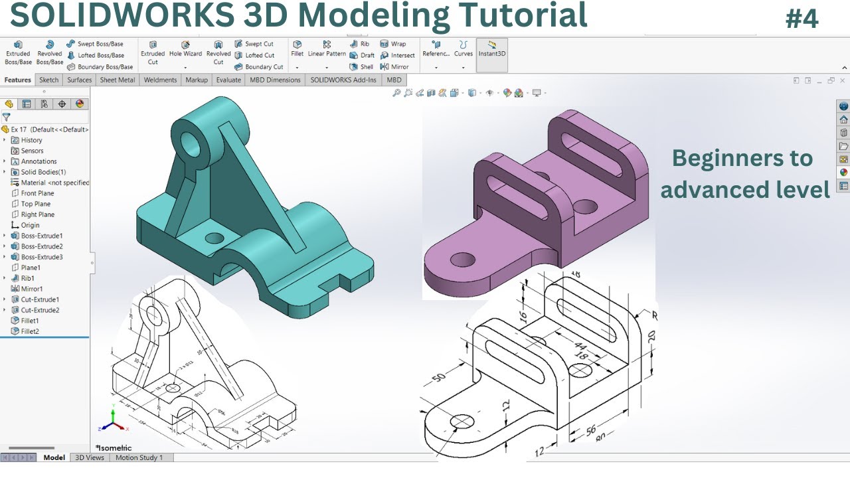
Task: Select the Intersect feature tool
Action: click(x=397, y=55)
